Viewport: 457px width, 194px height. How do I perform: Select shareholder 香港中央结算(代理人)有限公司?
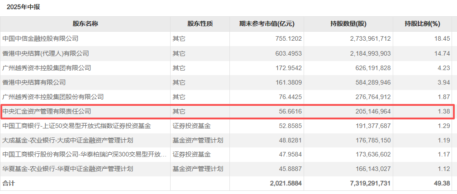click(x=45, y=53)
